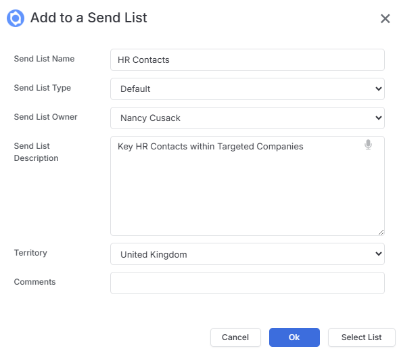Focus the Send List Name field

[248, 60]
